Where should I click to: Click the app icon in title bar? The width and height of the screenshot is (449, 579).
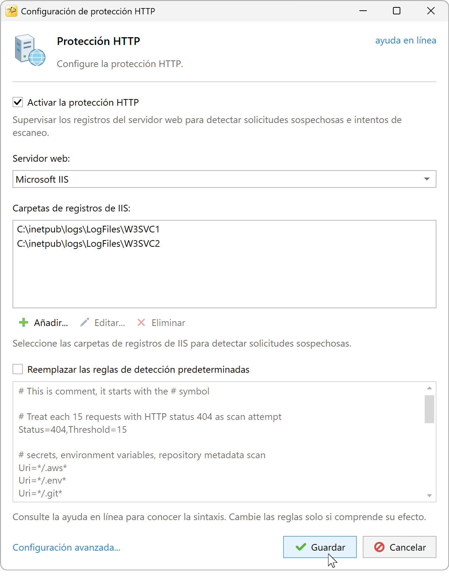coord(11,11)
